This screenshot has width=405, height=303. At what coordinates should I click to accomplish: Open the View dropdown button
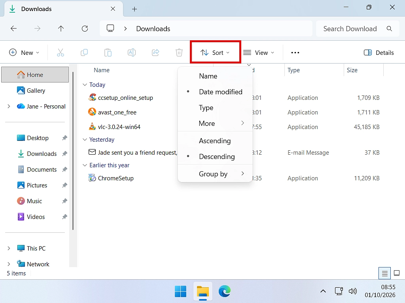point(259,52)
